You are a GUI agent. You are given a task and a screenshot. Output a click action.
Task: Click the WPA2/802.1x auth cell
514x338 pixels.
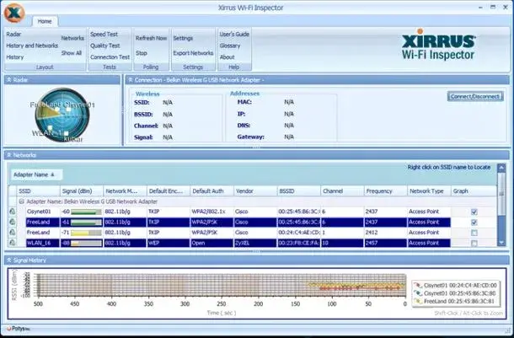pyautogui.click(x=212, y=212)
